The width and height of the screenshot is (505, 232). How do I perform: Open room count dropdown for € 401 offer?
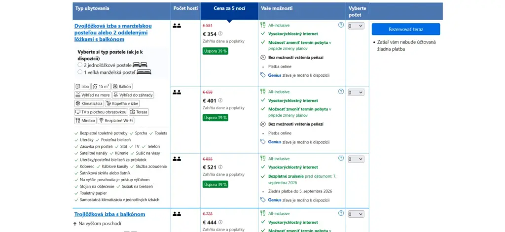point(356,92)
